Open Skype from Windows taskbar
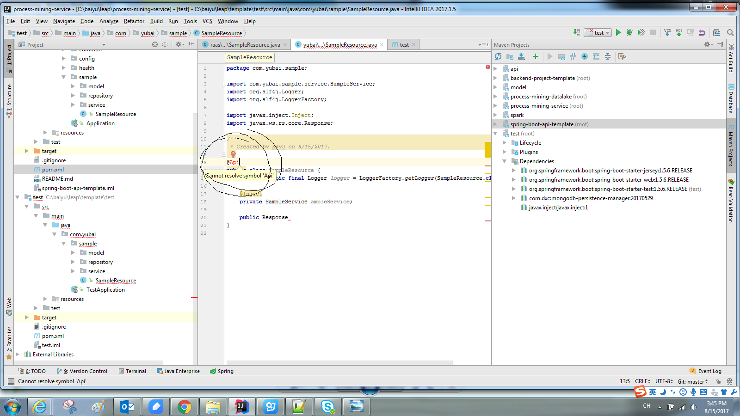Viewport: 740px width, 416px height. point(328,407)
